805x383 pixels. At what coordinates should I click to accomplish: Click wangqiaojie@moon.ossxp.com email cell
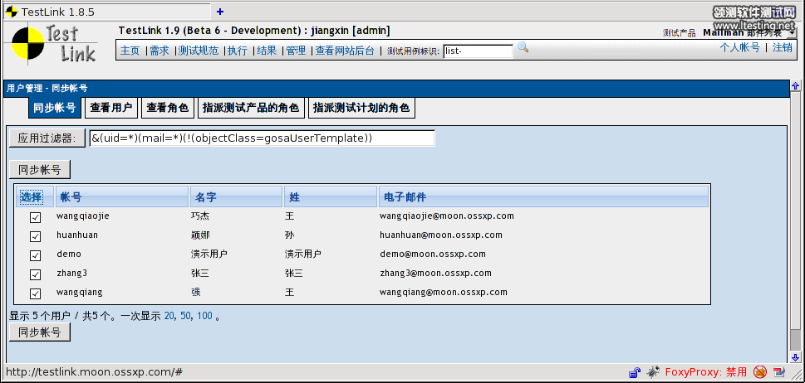(447, 216)
